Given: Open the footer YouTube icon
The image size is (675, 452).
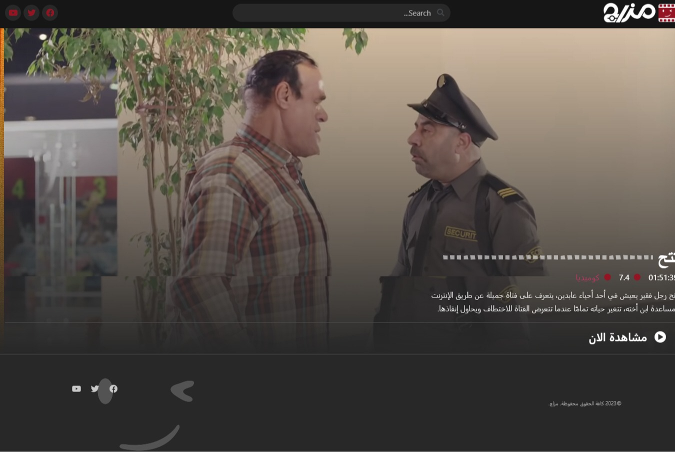Looking at the screenshot, I should 76,388.
